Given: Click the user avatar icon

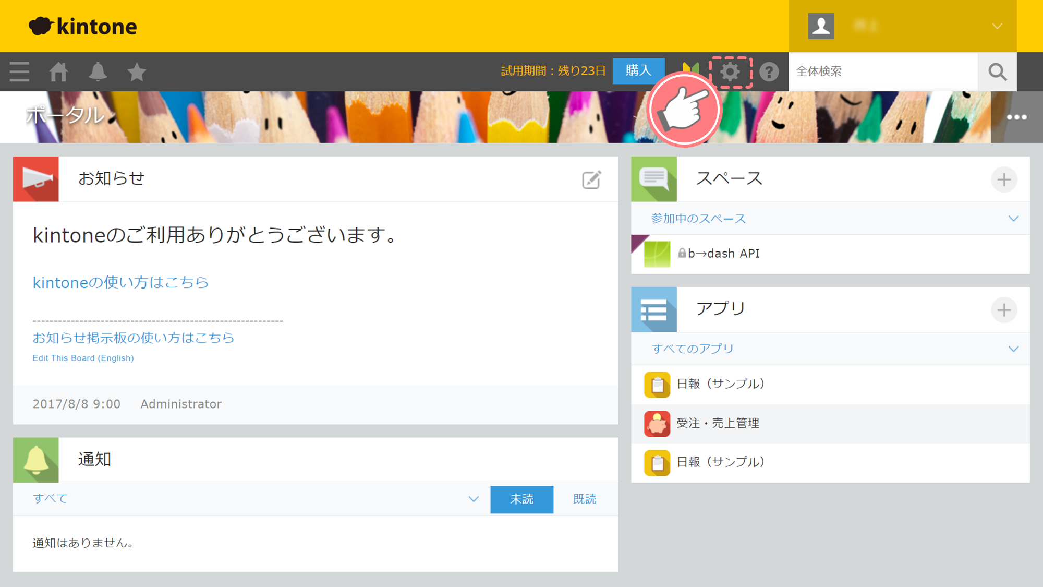Looking at the screenshot, I should point(821,26).
